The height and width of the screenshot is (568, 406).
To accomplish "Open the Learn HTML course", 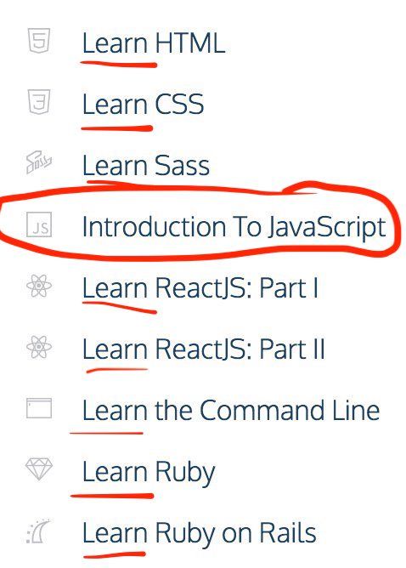I will [154, 43].
